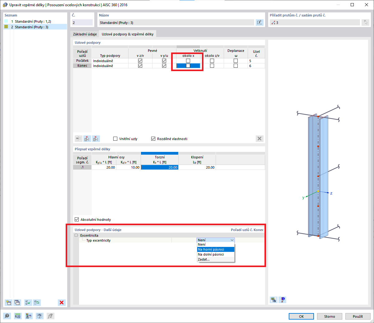374x323 pixels.
Task: Click the info marker icon below 3D preview
Action: 282,300
